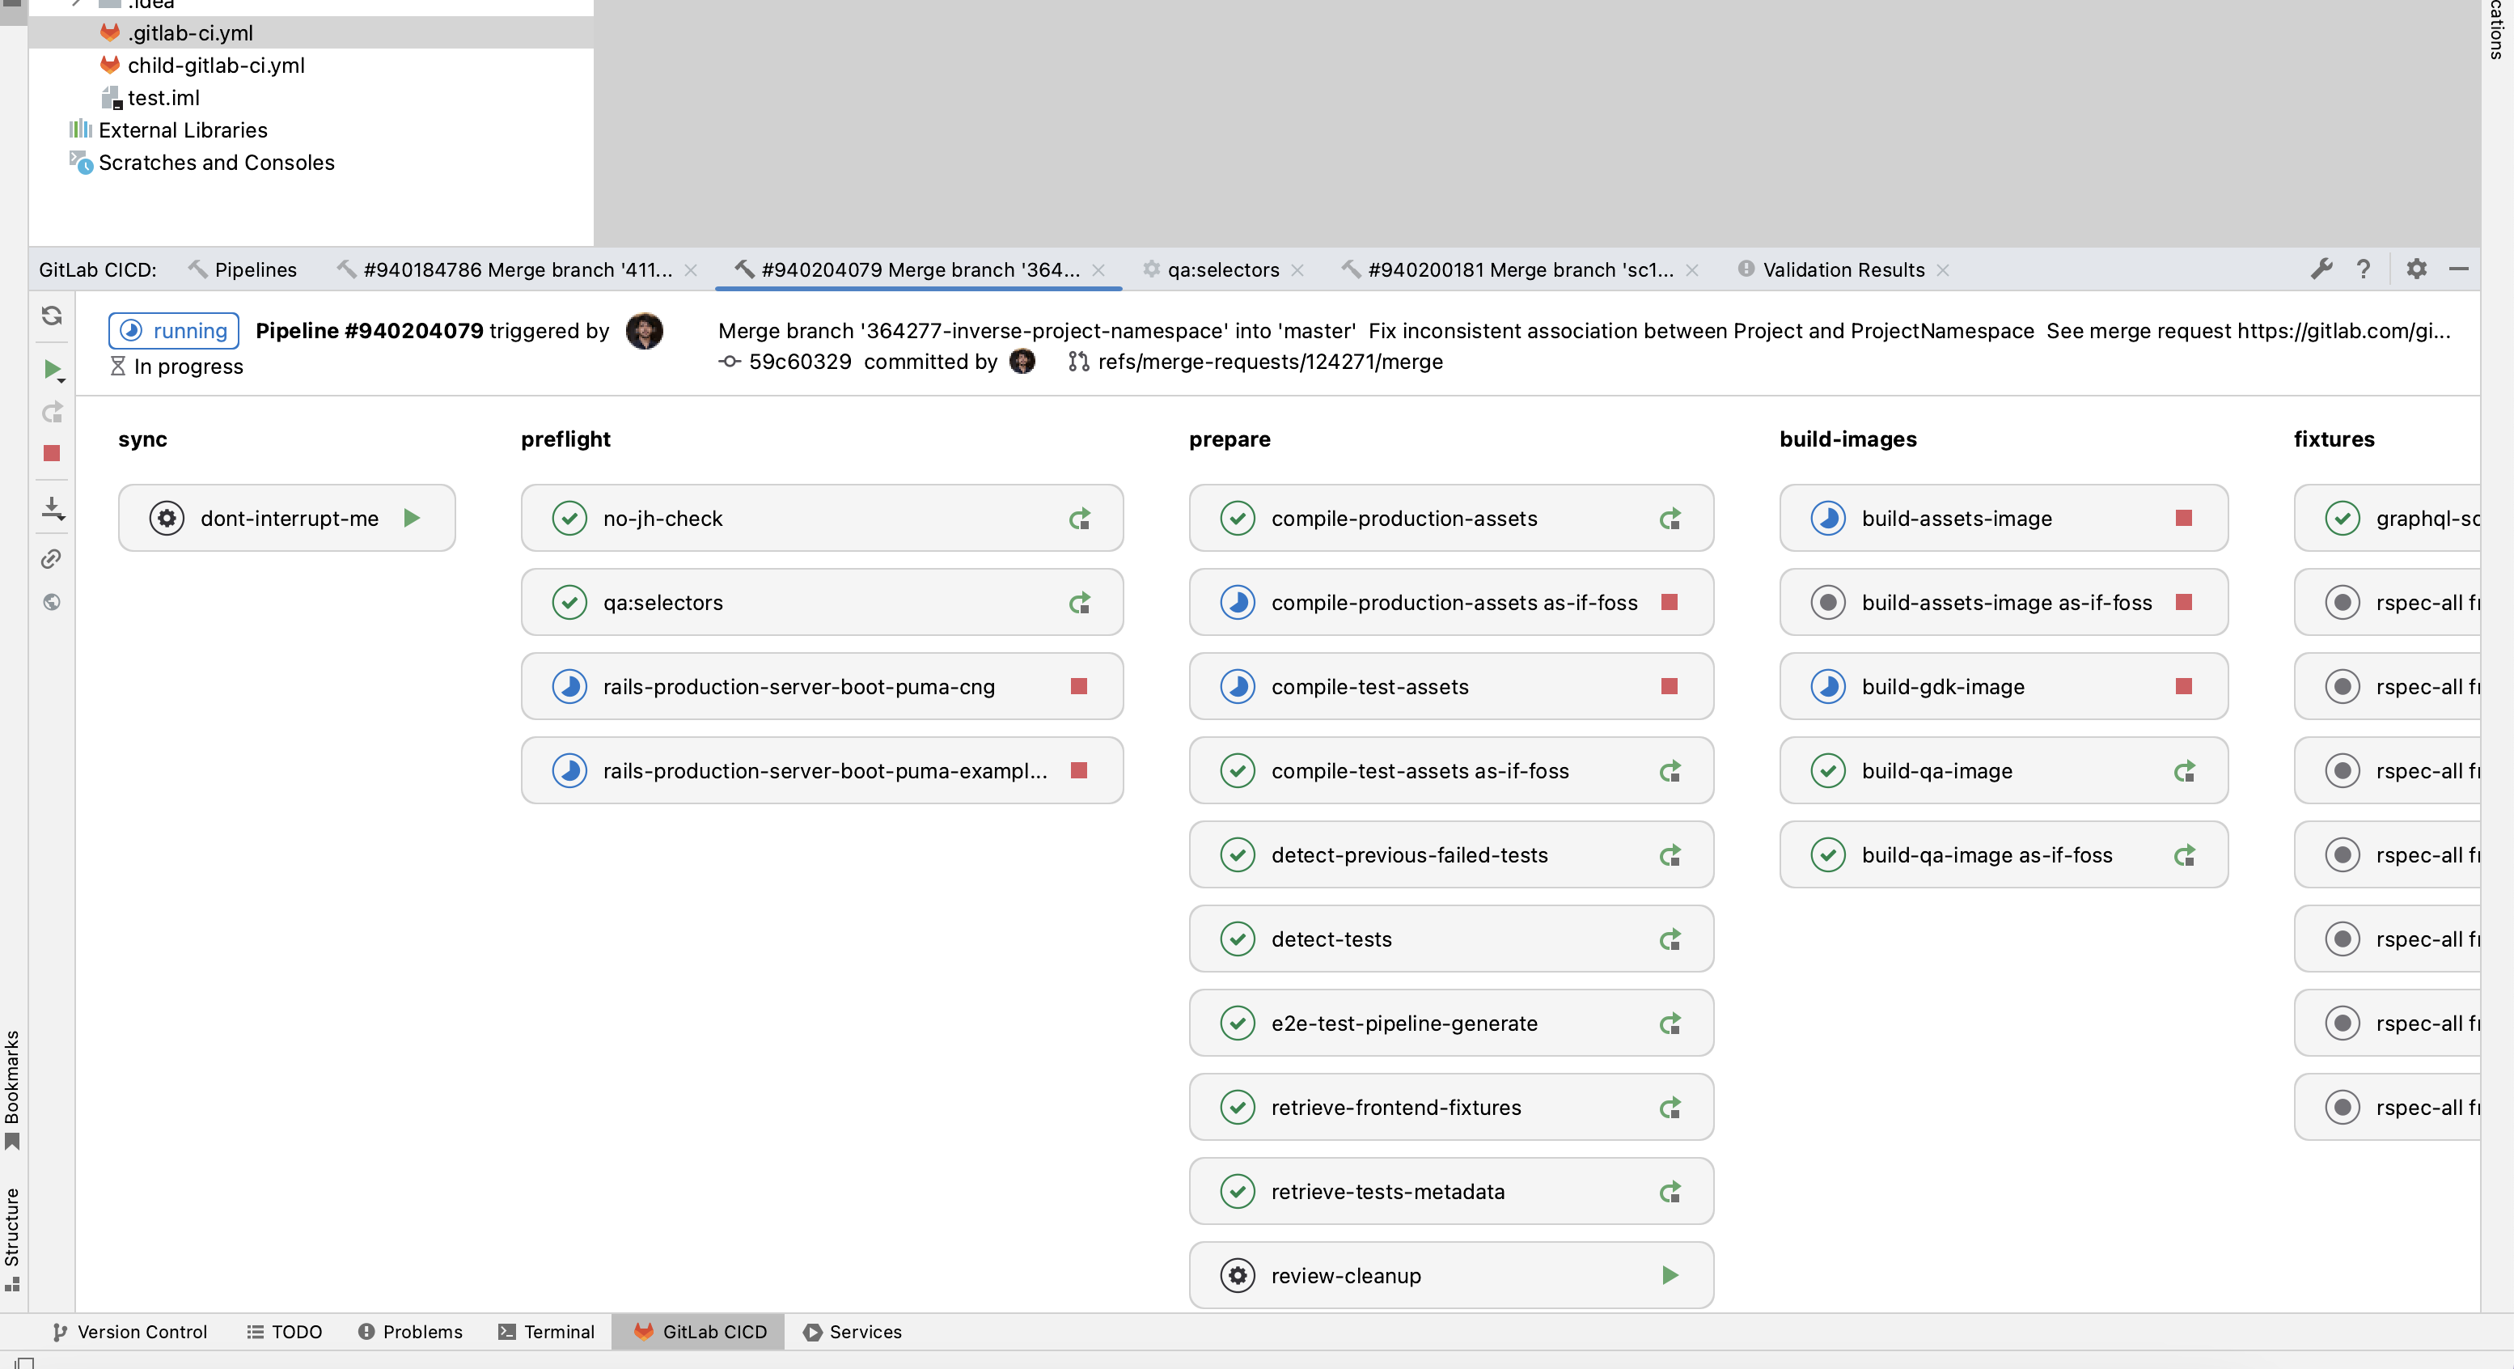
Task: Open tool window gear options
Action: pyautogui.click(x=2416, y=269)
